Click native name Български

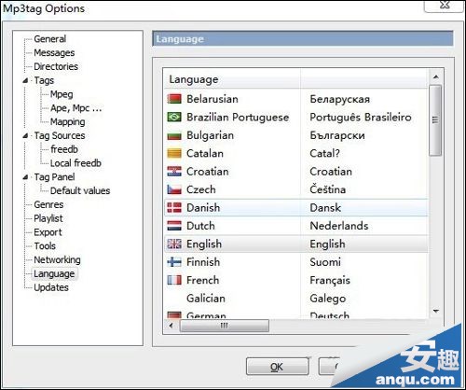pos(337,135)
